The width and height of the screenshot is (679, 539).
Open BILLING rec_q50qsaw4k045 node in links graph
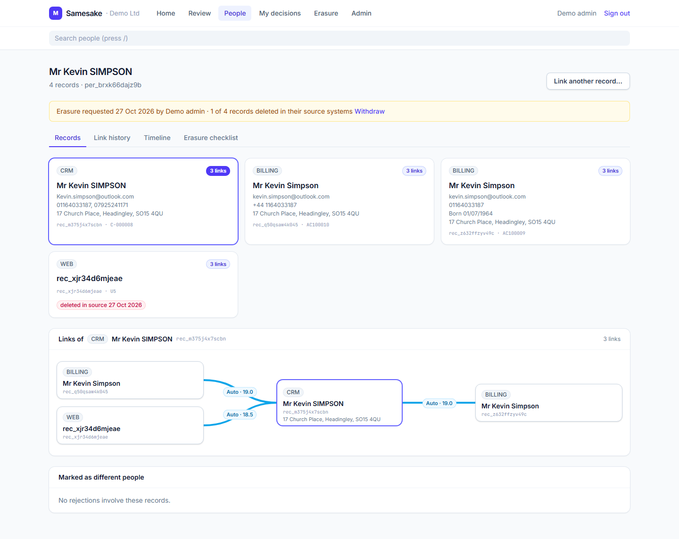click(130, 380)
